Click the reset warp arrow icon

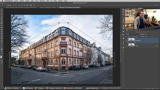(27, 5)
